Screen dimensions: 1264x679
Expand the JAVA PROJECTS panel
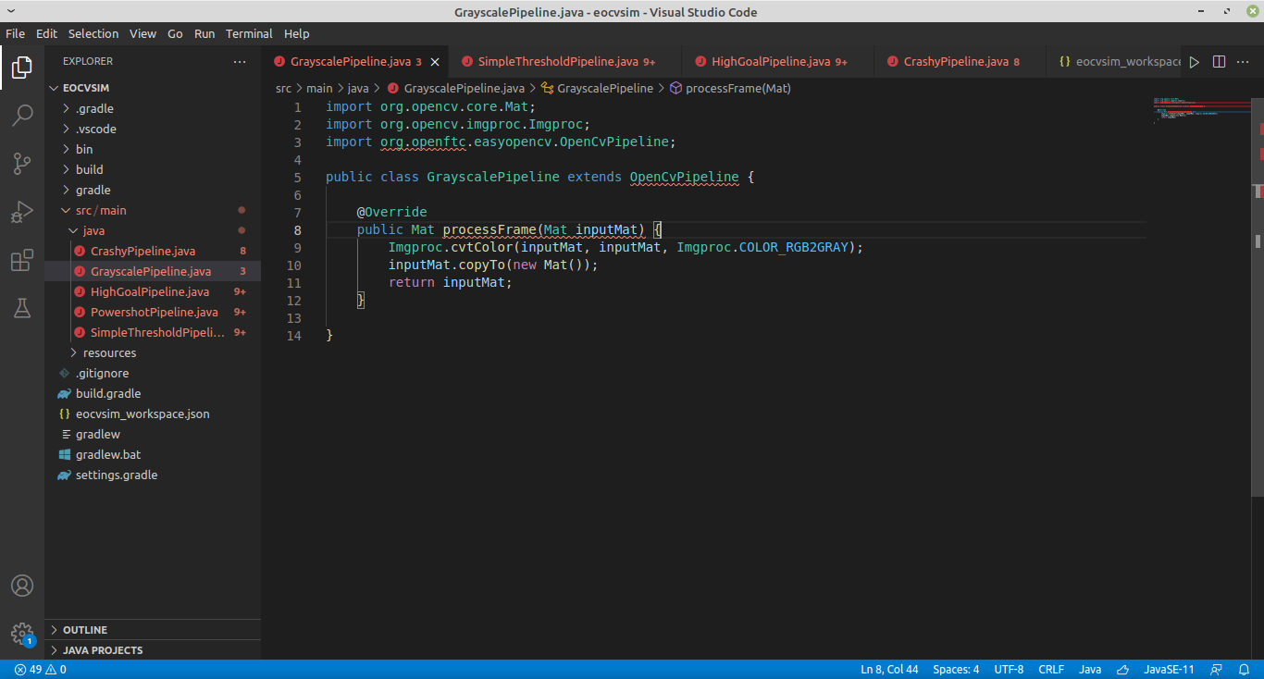click(153, 650)
